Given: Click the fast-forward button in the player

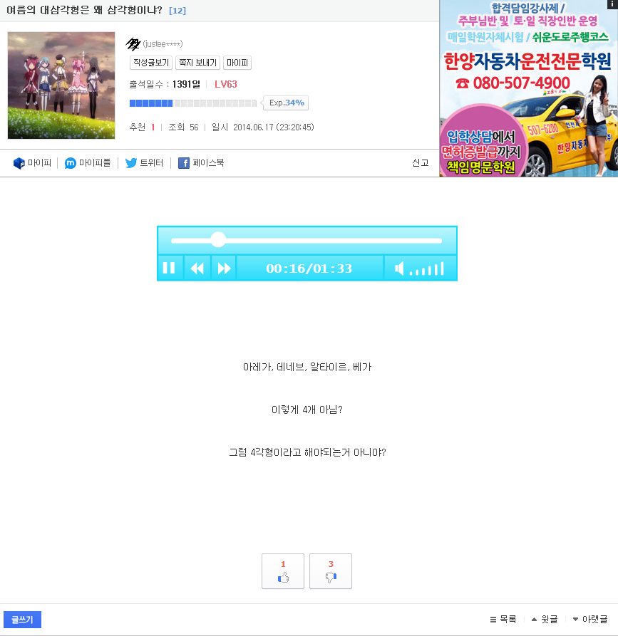Looking at the screenshot, I should coord(224,268).
